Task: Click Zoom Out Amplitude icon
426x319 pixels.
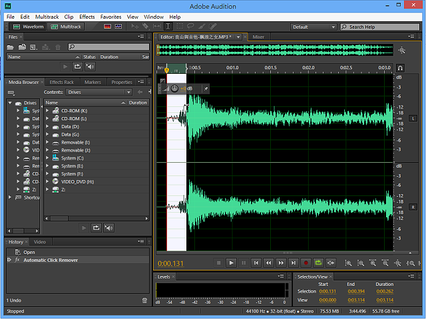Action: (361, 263)
